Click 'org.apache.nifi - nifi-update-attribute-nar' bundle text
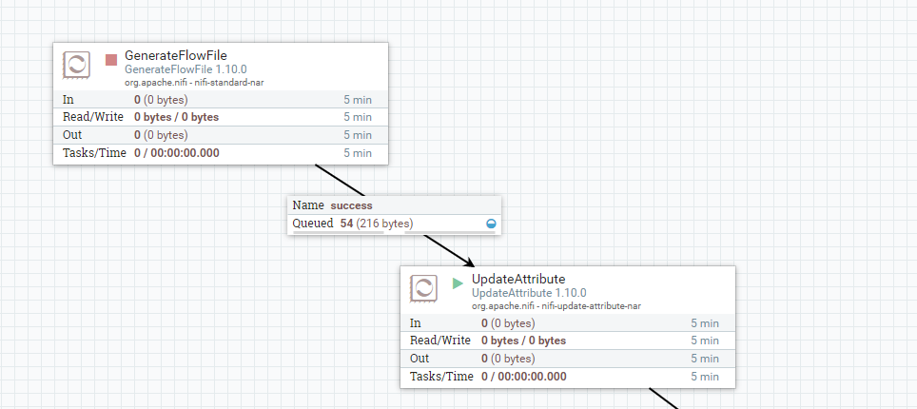917x409 pixels. point(556,306)
